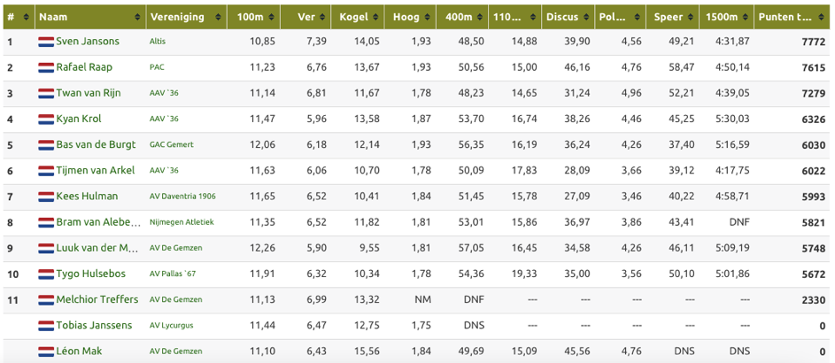Image resolution: width=835 pixels, height=363 pixels.
Task: Click sort arrows in Vereniging header
Action: click(x=218, y=17)
